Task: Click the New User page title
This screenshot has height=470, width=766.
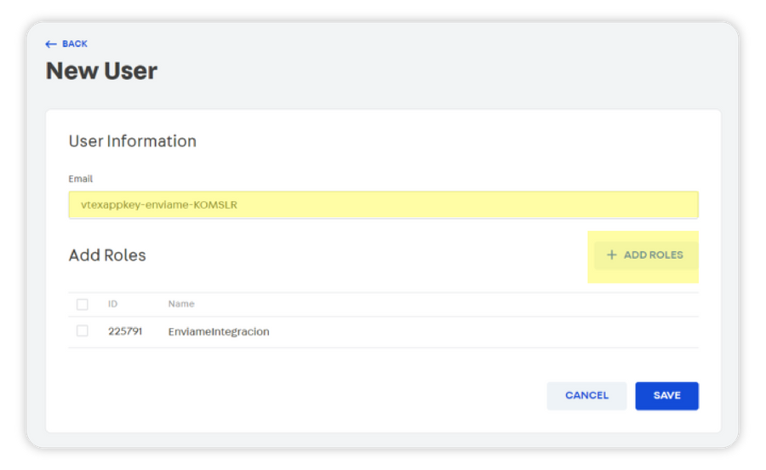Action: point(101,71)
